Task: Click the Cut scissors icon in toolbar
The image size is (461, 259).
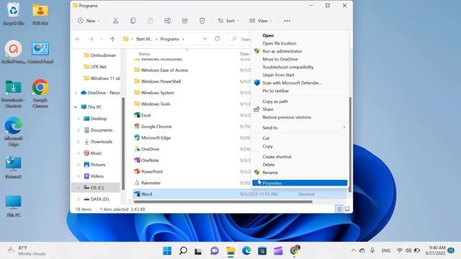Action: point(115,21)
